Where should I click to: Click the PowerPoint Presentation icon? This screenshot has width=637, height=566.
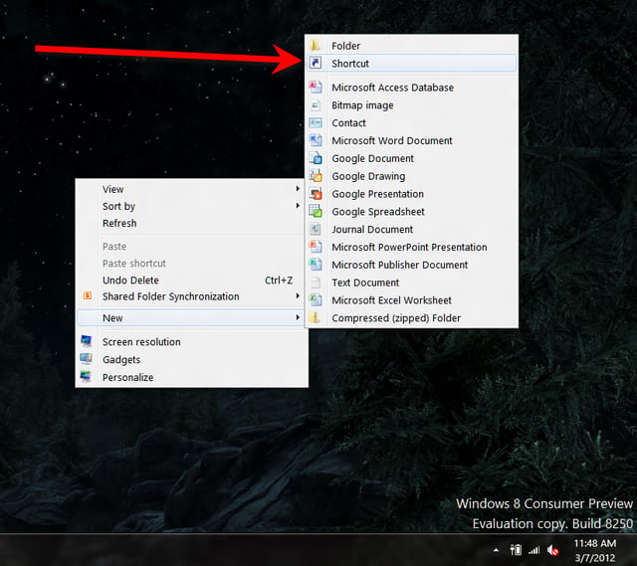pos(316,247)
